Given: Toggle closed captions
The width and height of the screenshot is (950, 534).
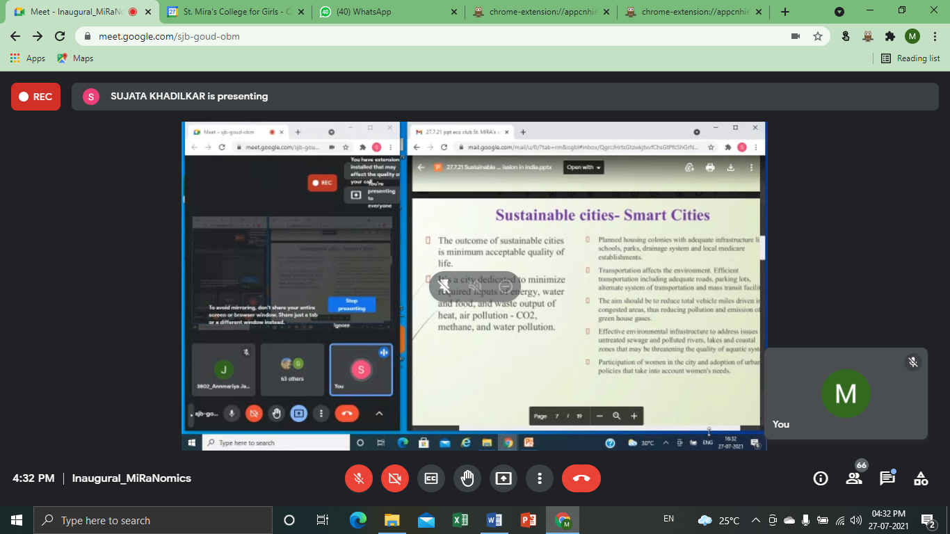Looking at the screenshot, I should pos(431,478).
